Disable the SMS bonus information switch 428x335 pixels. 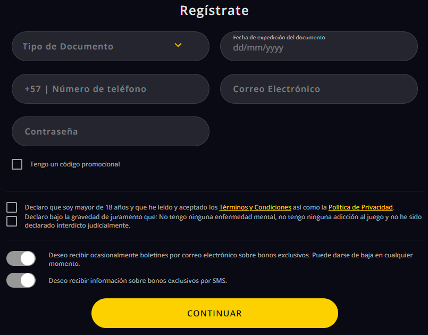pos(21,280)
